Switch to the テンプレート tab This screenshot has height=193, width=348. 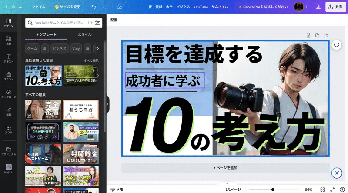point(46,34)
